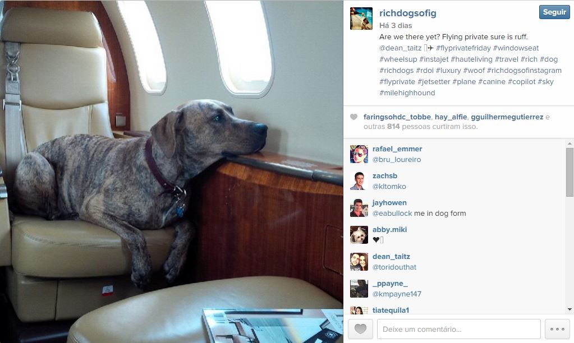The width and height of the screenshot is (574, 343).
Task: Open the #flyprivatefriday hashtag
Action: (463, 48)
